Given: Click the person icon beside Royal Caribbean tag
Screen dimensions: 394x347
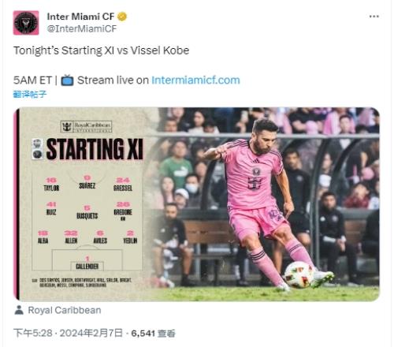Looking at the screenshot, I should [19, 310].
